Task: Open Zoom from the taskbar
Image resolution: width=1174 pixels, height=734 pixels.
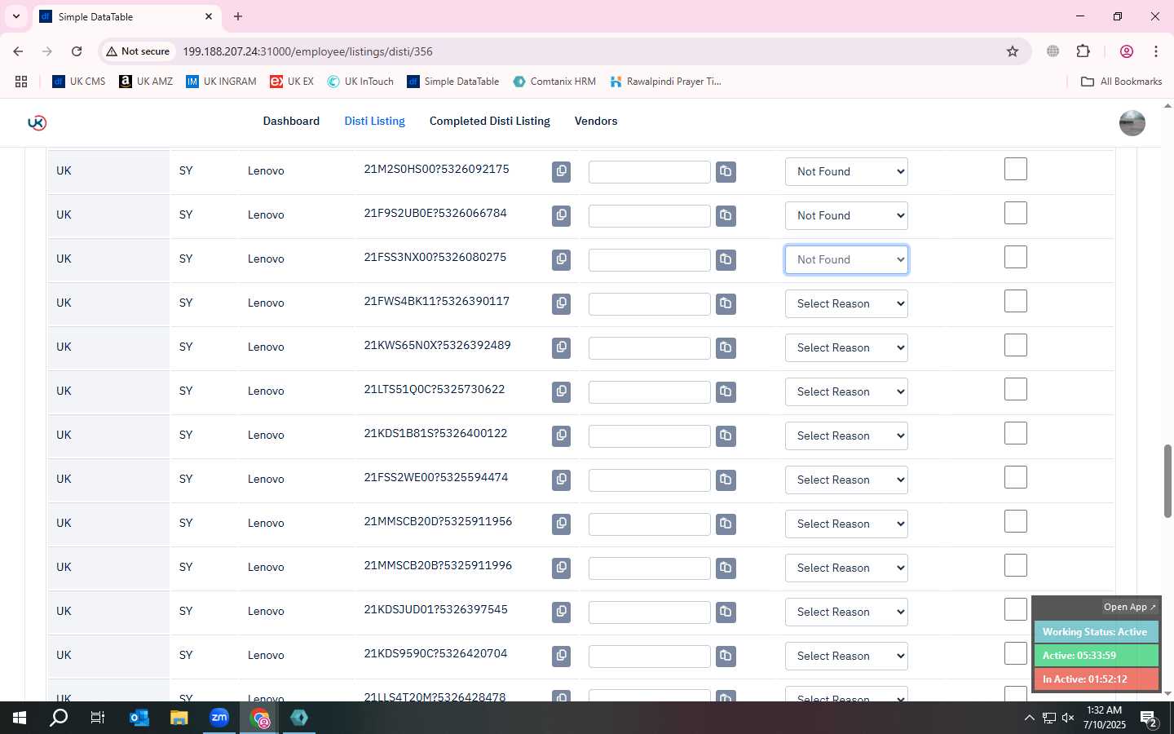Action: (219, 718)
